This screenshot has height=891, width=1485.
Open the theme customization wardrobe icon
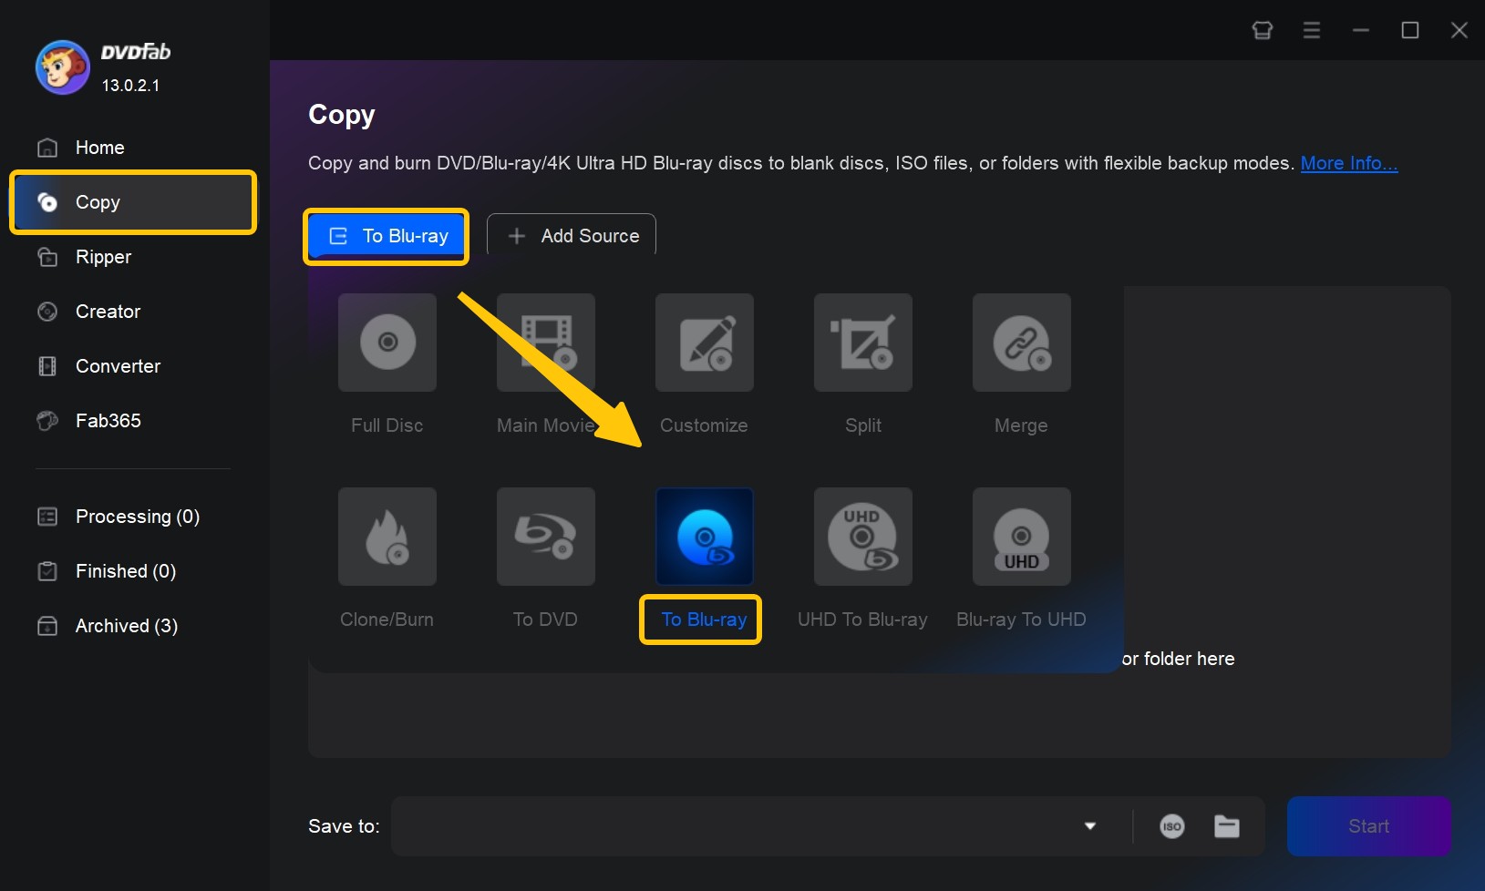(1262, 30)
